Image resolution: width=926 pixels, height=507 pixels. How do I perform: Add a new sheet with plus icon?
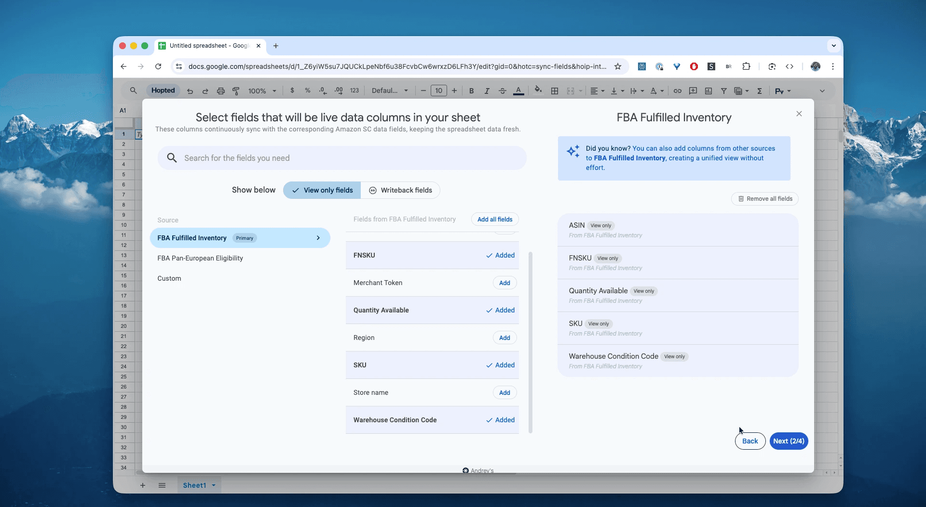point(143,485)
